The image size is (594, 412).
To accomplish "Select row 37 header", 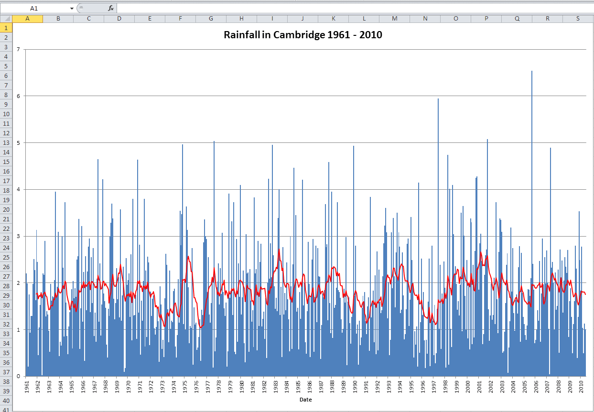I will point(6,372).
